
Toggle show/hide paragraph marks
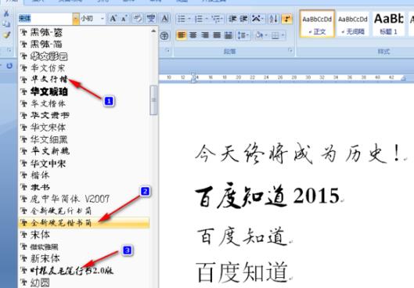coord(287,19)
